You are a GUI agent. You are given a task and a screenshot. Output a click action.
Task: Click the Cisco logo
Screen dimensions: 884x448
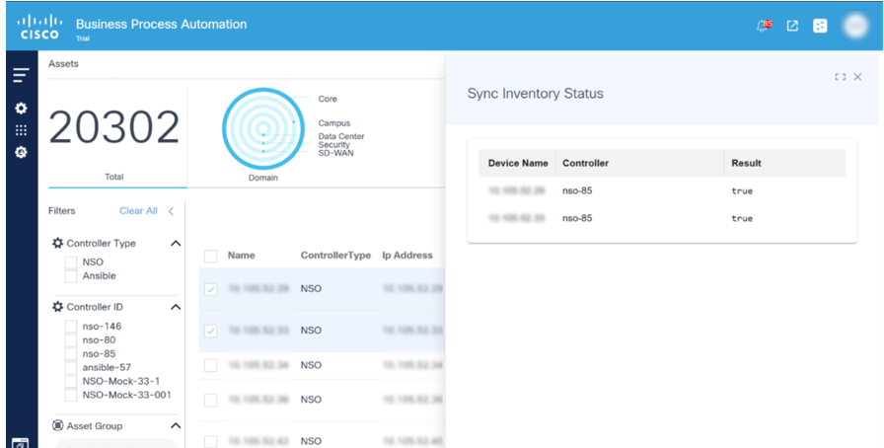coord(39,27)
